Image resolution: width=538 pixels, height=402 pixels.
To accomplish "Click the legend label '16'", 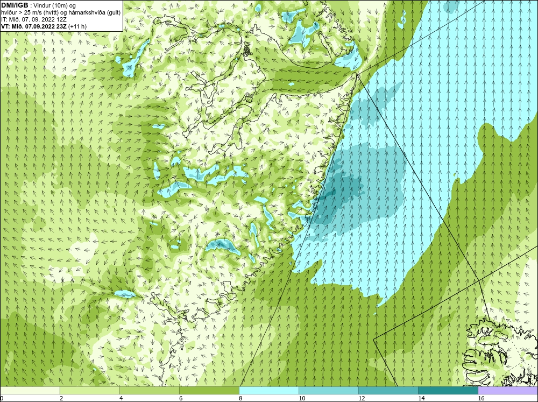I will coord(480,398).
